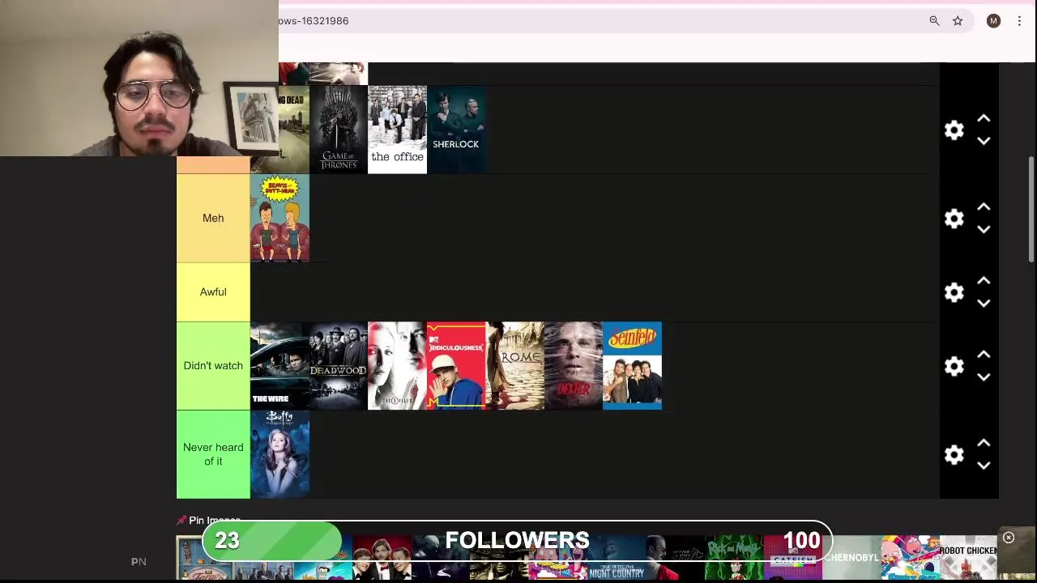The width and height of the screenshot is (1037, 583).
Task: Select the Deadwood poster
Action: click(339, 365)
